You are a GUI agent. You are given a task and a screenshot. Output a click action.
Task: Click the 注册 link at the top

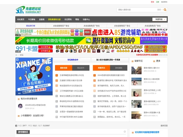coord(158,2)
